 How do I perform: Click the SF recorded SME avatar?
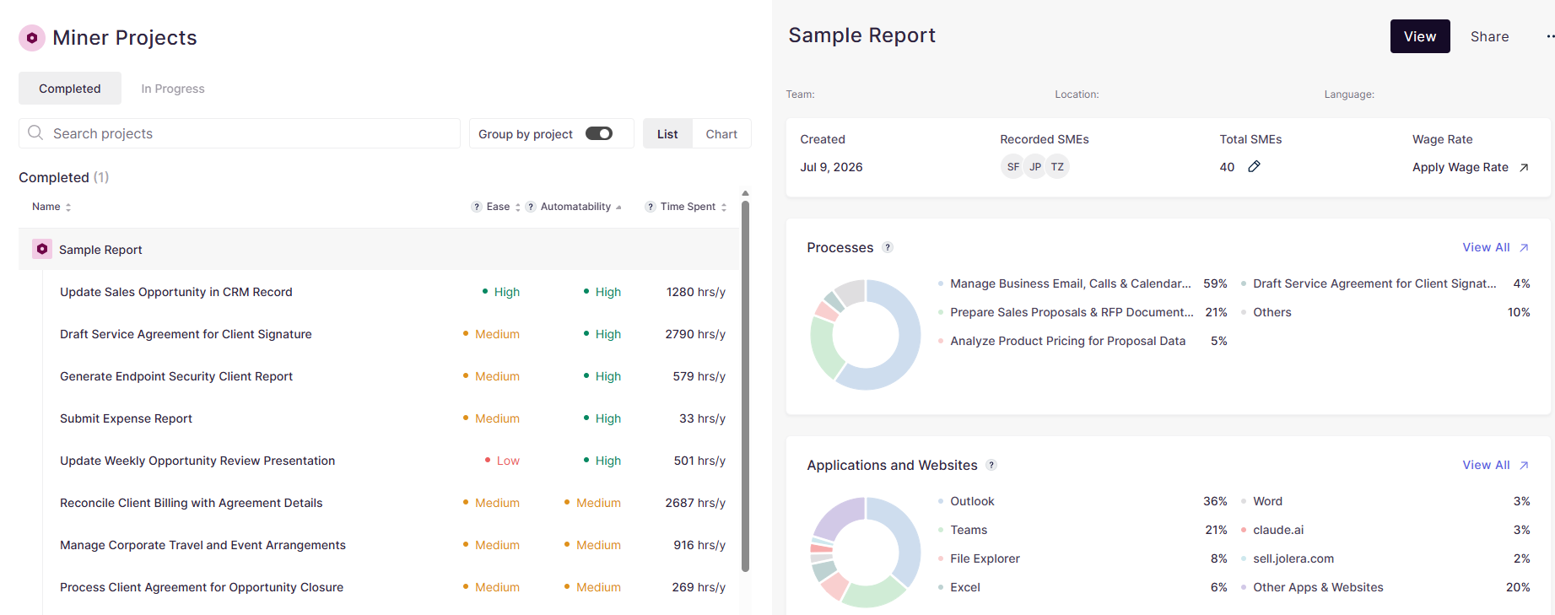pos(1012,166)
